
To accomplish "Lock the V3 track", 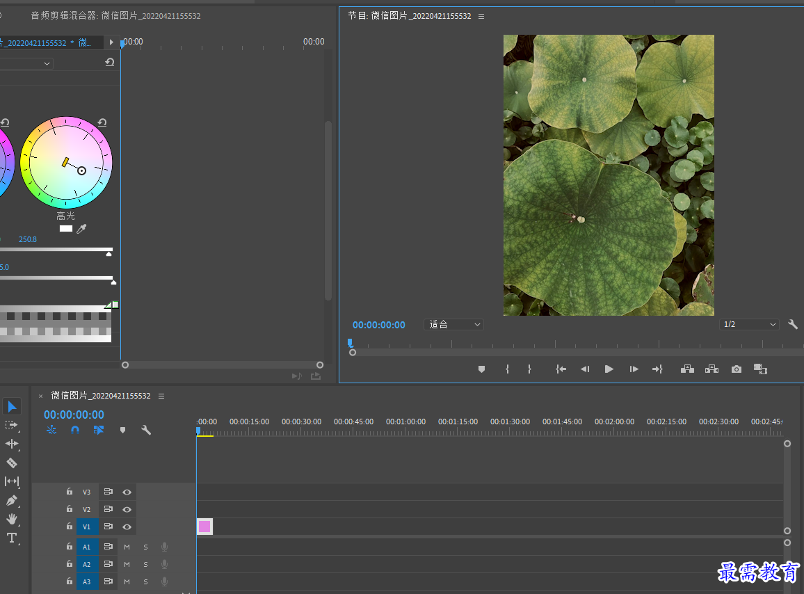I will coord(70,492).
